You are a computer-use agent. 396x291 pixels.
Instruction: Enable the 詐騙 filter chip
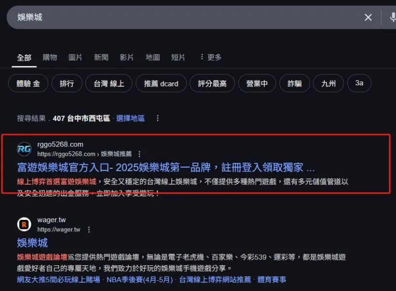pos(294,83)
